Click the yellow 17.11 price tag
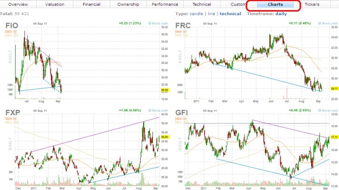 [x=335, y=137]
